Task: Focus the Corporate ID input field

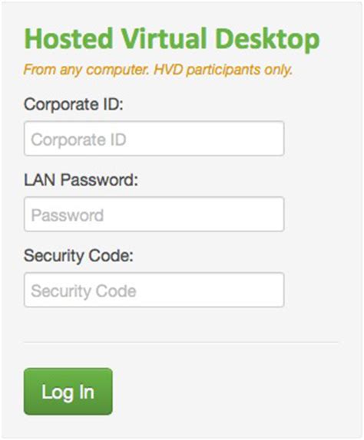Action: click(154, 138)
